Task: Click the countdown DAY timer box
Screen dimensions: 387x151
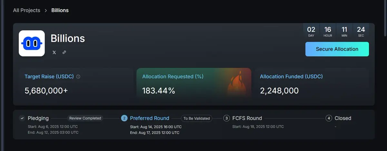Action: point(311,32)
